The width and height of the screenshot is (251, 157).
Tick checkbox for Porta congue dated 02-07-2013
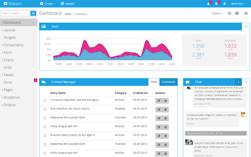(x=45, y=153)
